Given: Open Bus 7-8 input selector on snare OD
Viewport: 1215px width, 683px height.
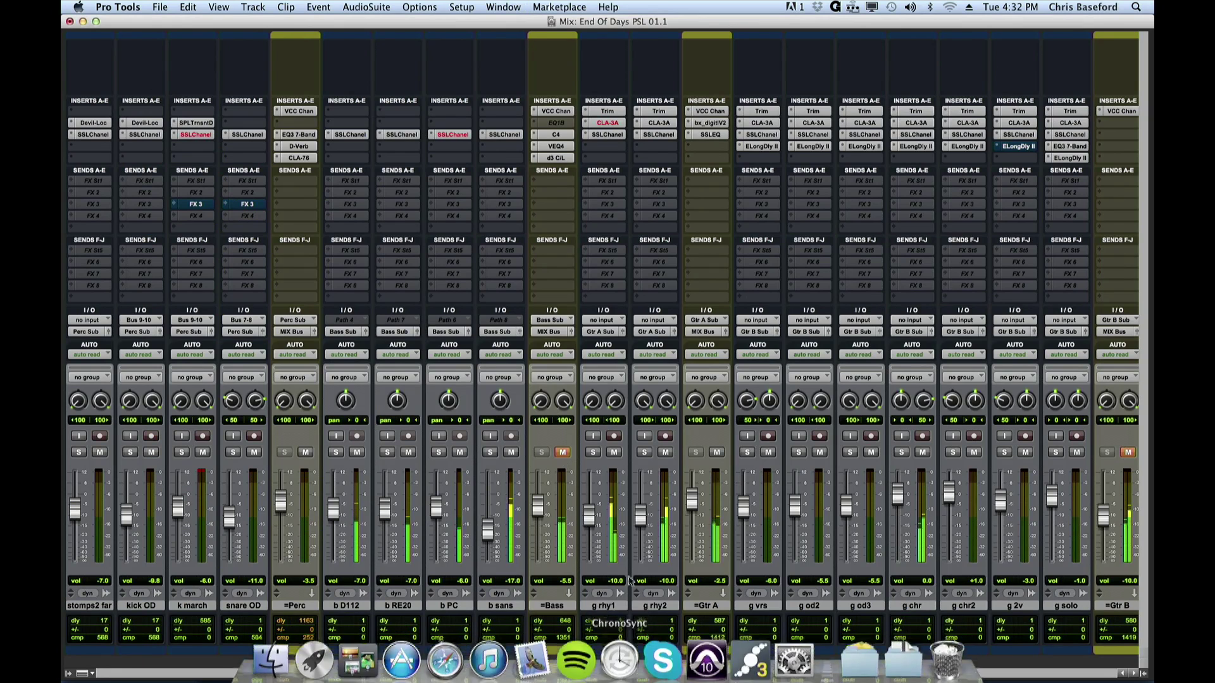Looking at the screenshot, I should point(244,320).
